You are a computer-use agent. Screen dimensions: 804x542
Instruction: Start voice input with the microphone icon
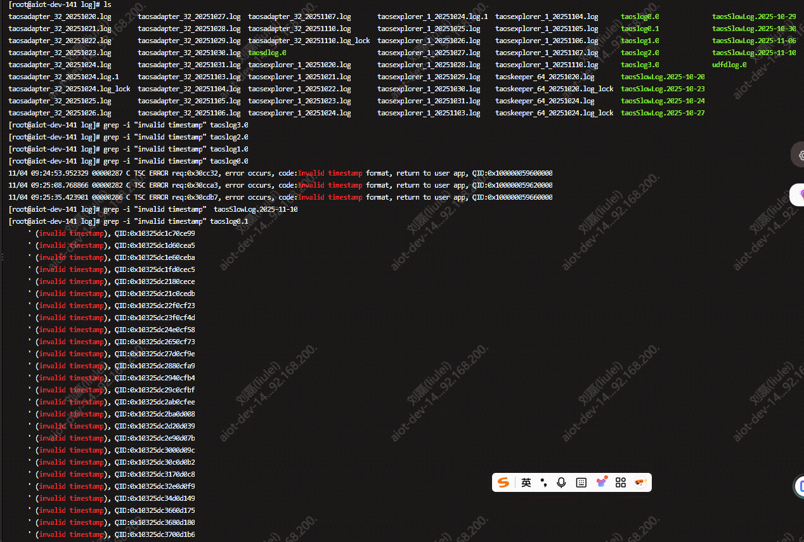561,482
